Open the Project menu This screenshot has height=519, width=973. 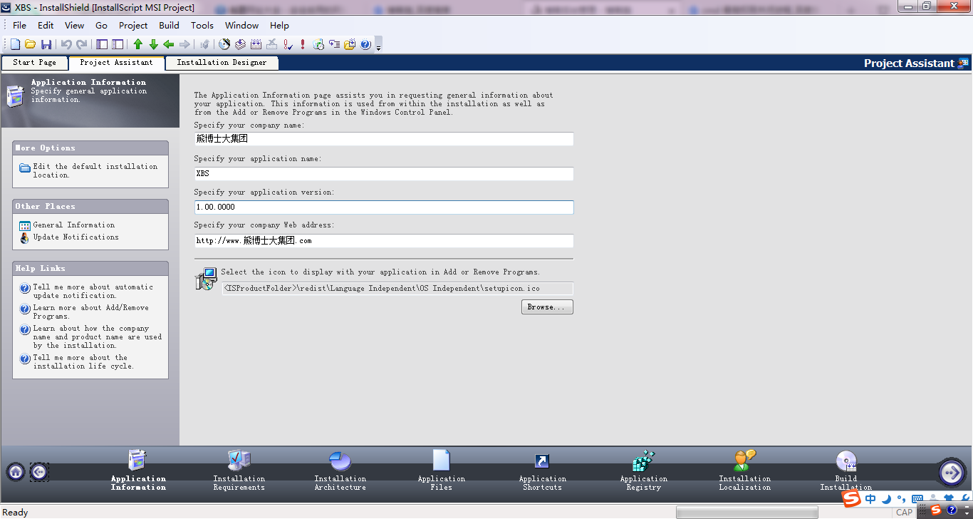pos(133,25)
